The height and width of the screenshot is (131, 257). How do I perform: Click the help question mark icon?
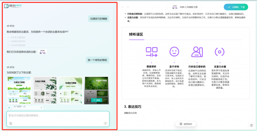251,125
